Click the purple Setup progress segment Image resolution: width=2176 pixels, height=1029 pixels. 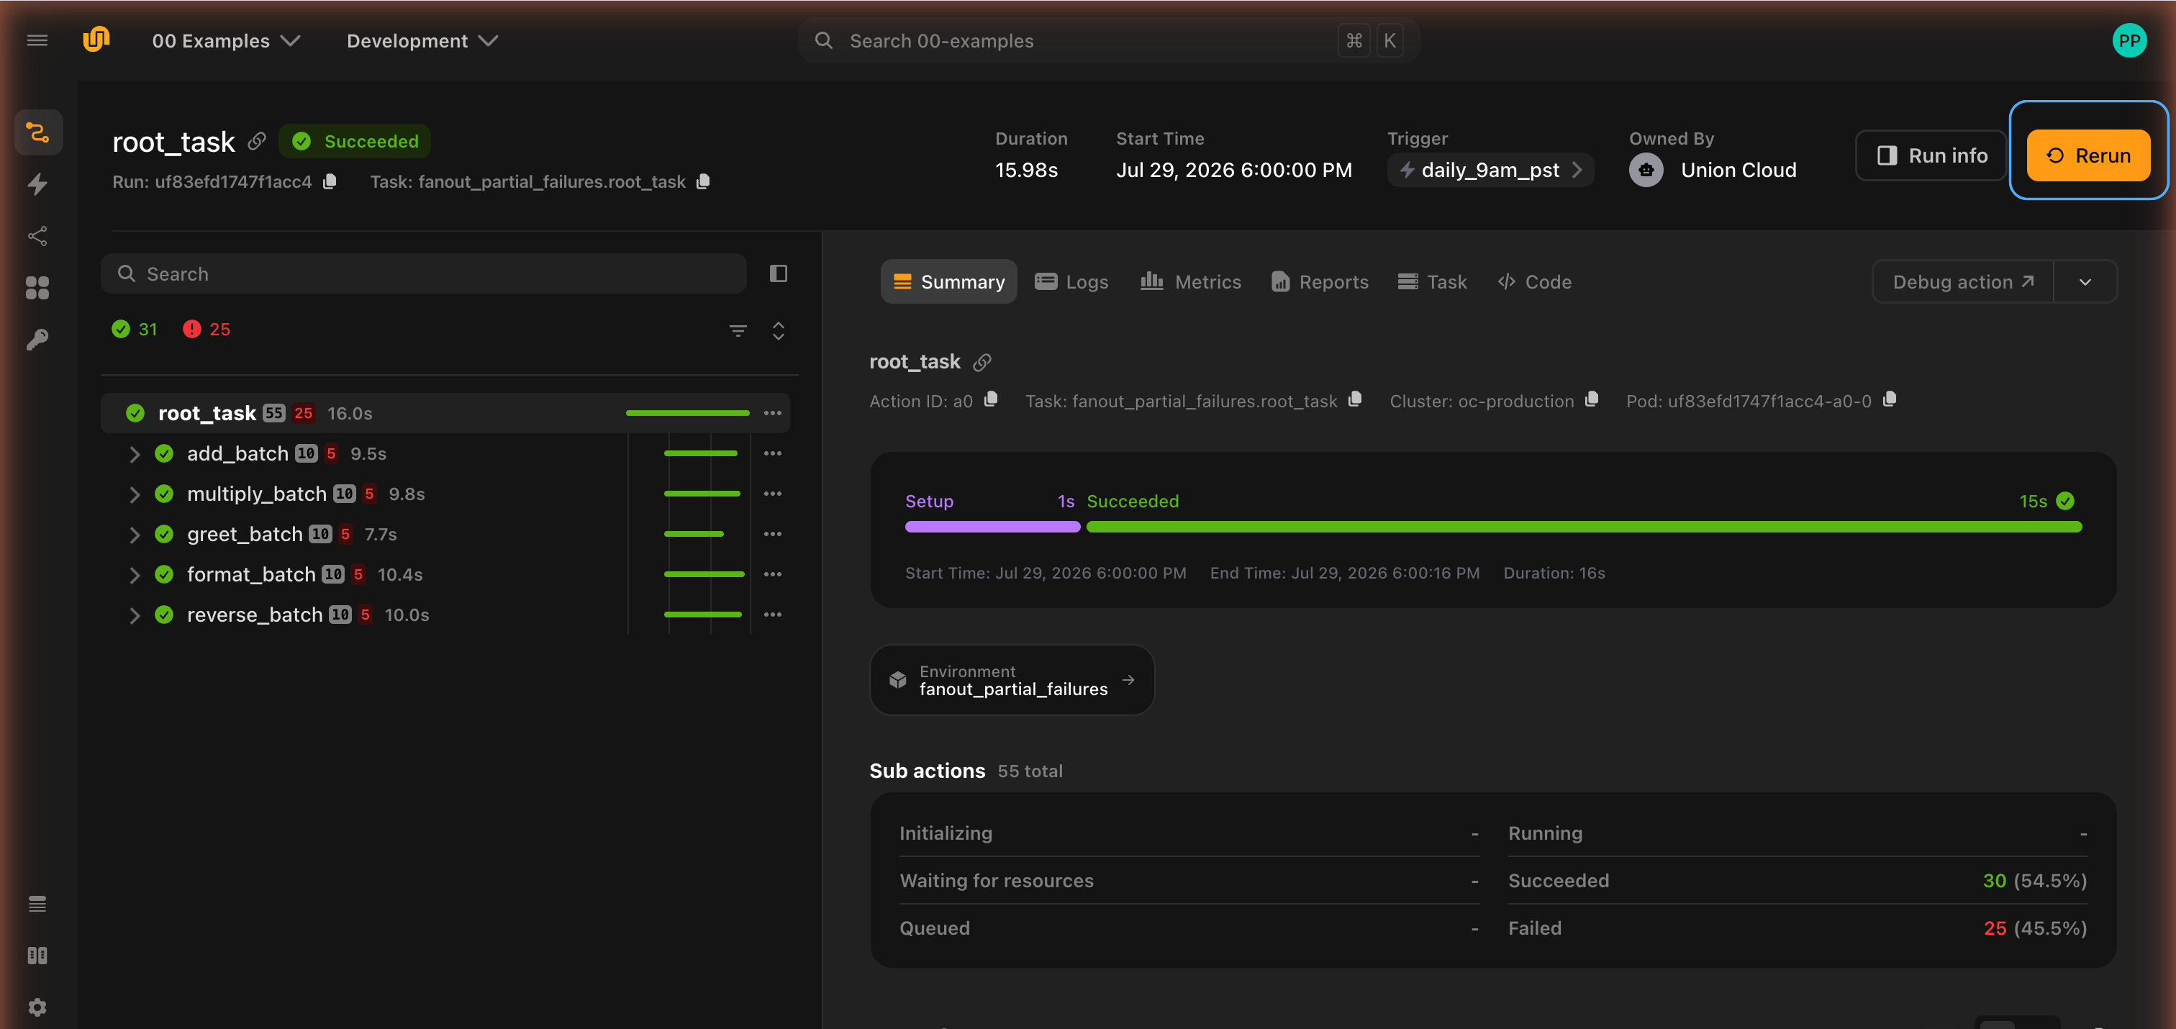coord(992,527)
